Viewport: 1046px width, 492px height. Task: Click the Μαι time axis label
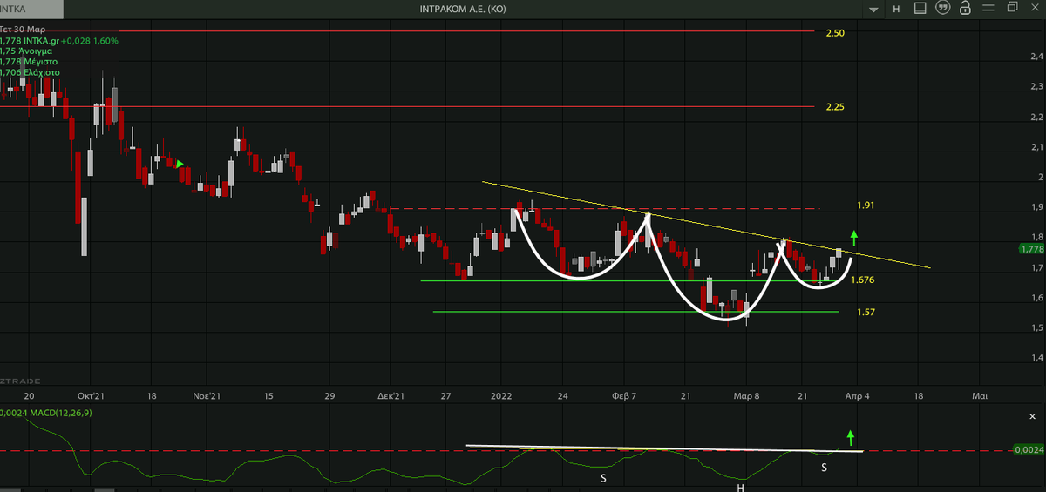(979, 394)
